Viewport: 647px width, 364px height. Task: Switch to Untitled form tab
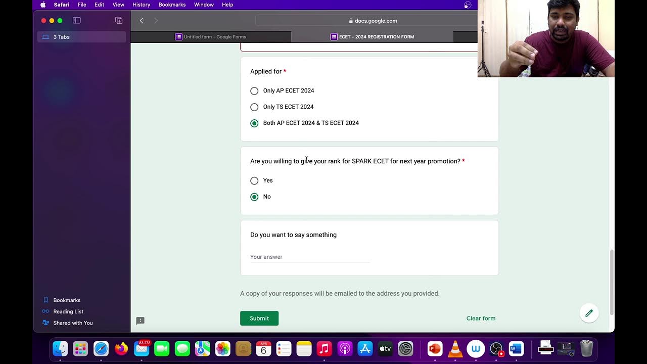211,37
